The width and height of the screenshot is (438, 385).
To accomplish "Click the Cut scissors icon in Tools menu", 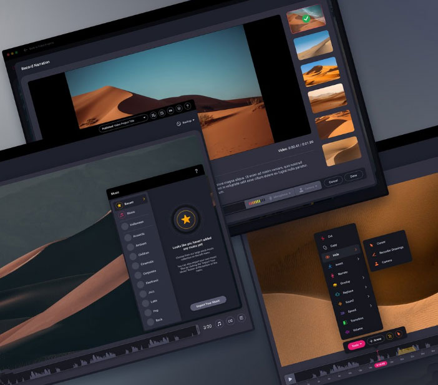I will tap(323, 238).
